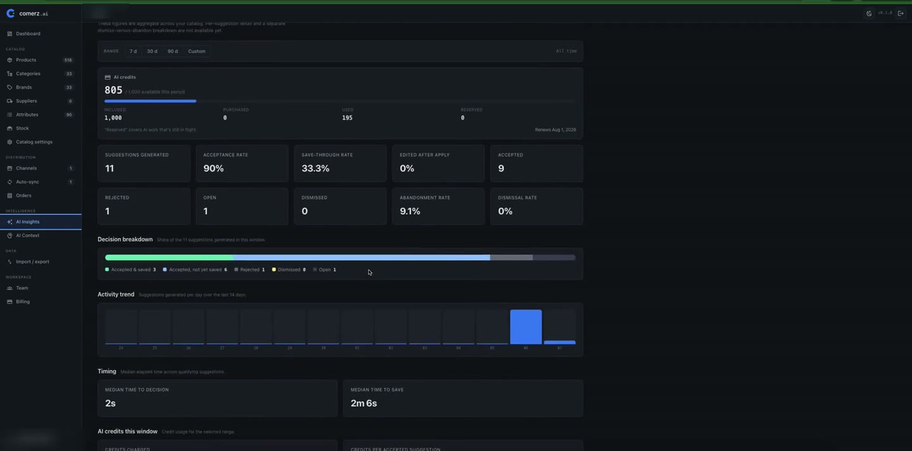Viewport: 912px width, 451px height.
Task: Click the Median Time to Save card
Action: click(463, 398)
